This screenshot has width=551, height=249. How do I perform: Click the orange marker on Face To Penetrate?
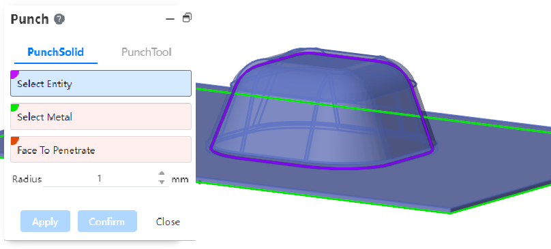click(14, 140)
